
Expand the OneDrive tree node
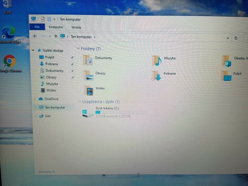pyautogui.click(x=35, y=99)
